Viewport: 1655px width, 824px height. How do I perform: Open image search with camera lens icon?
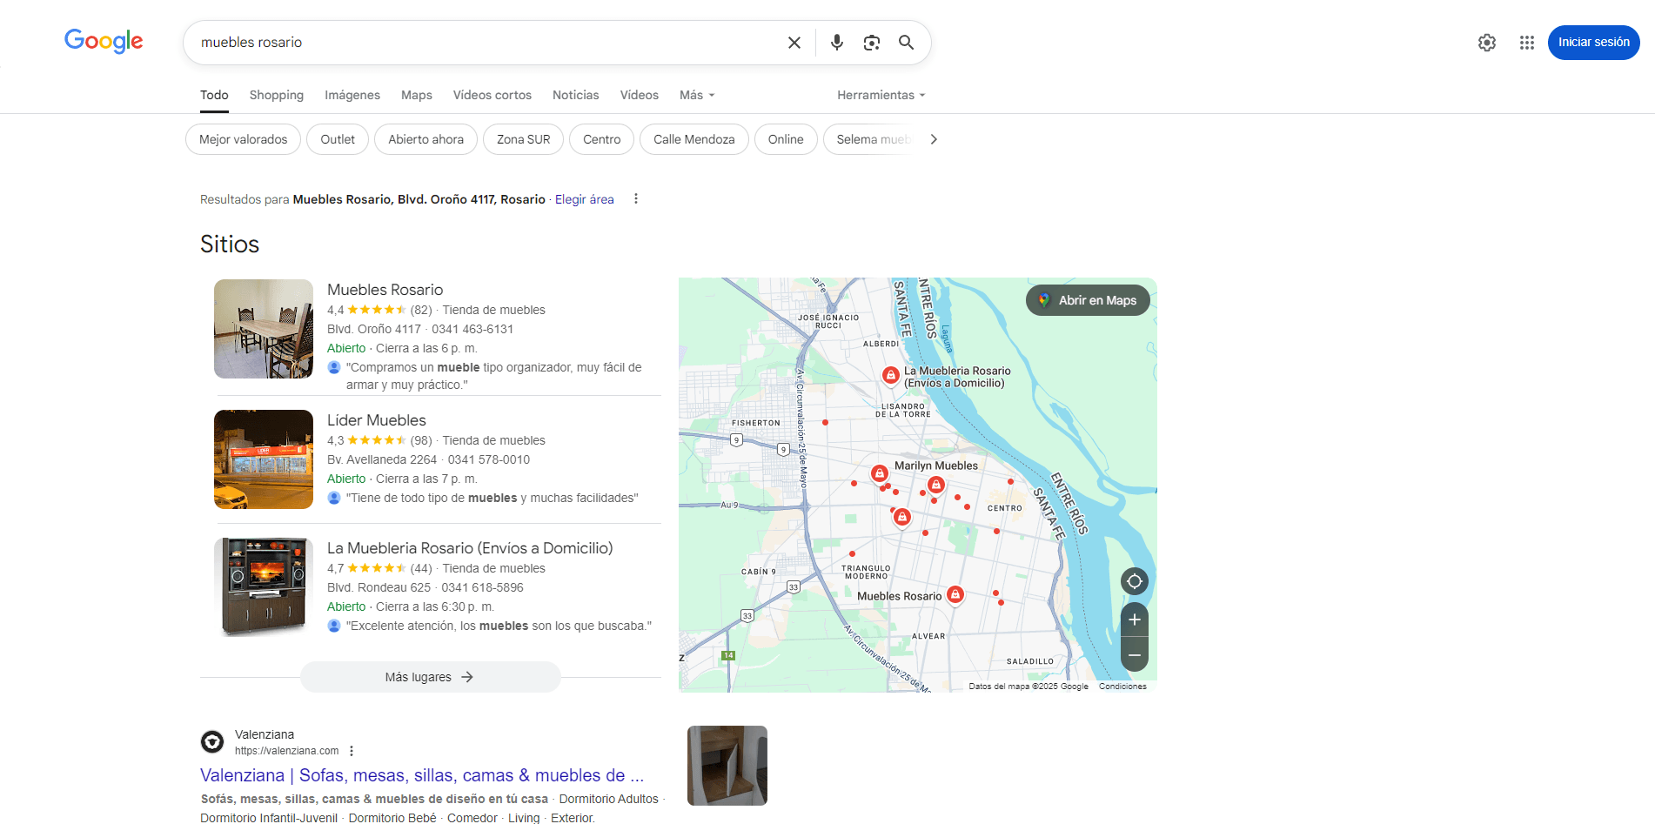(871, 43)
